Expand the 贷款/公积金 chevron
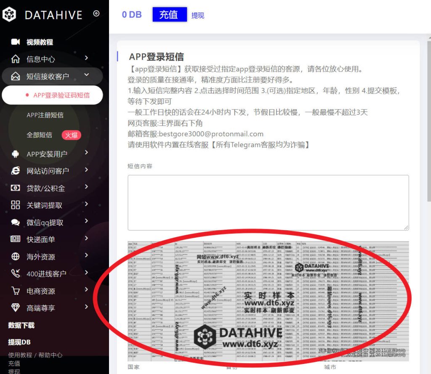The height and width of the screenshot is (374, 431). click(86, 187)
